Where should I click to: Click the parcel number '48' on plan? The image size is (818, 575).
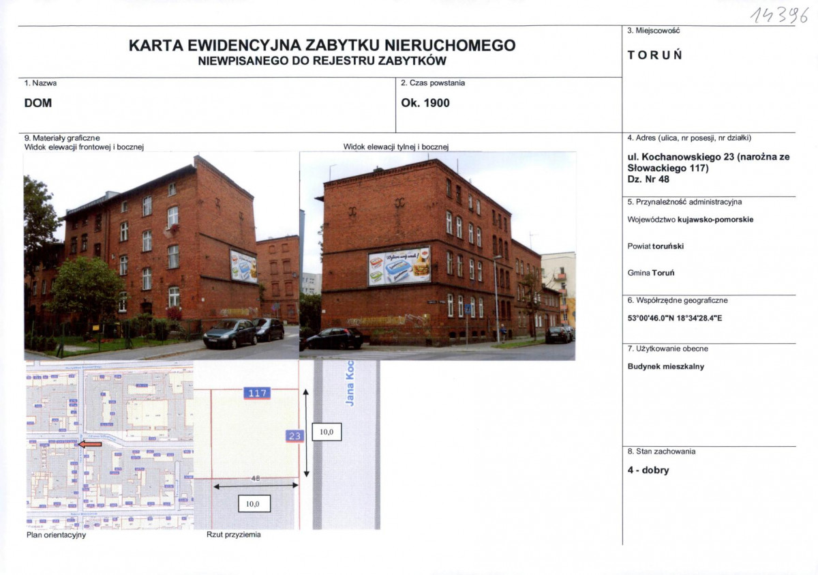pos(256,479)
